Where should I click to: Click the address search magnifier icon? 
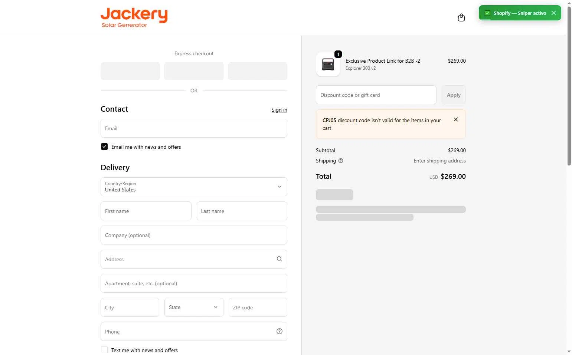pos(280,259)
